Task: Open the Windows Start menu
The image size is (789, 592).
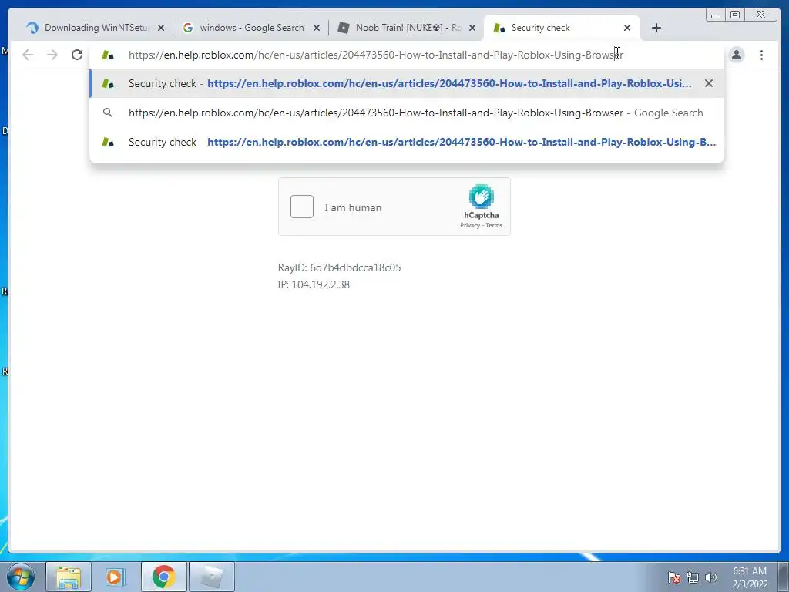Action: click(21, 577)
